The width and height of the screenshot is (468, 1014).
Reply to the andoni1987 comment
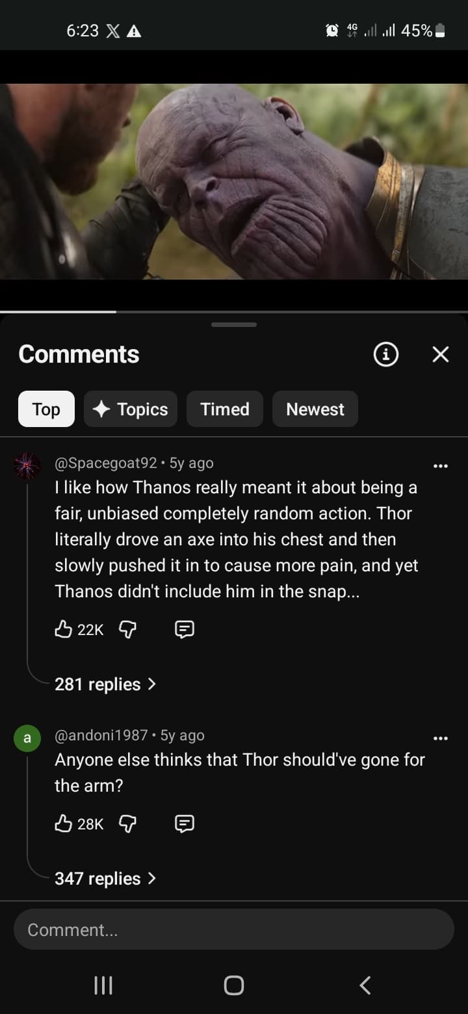pos(185,824)
